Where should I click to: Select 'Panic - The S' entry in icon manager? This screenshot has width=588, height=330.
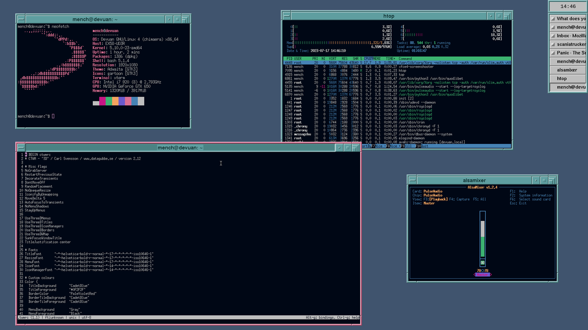568,53
